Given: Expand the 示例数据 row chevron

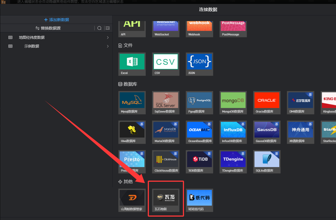Looking at the screenshot, I should 108,46.
